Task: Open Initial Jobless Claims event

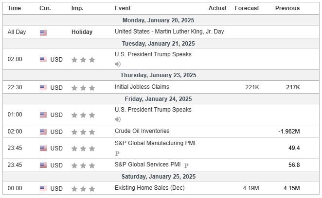Action: click(142, 87)
